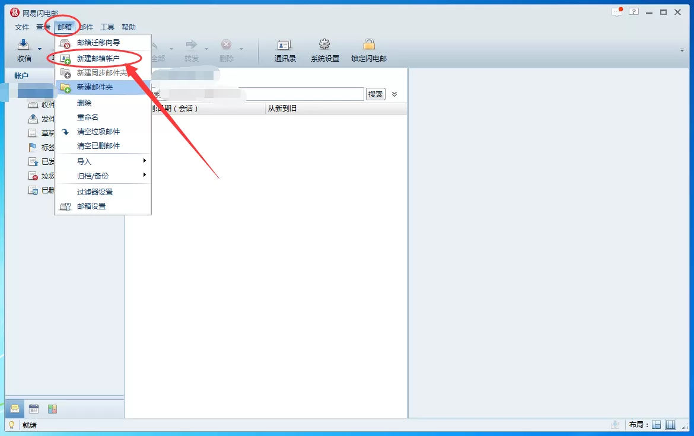Open 过滤器设置 from the menu
This screenshot has height=436, width=694.
tap(103, 192)
